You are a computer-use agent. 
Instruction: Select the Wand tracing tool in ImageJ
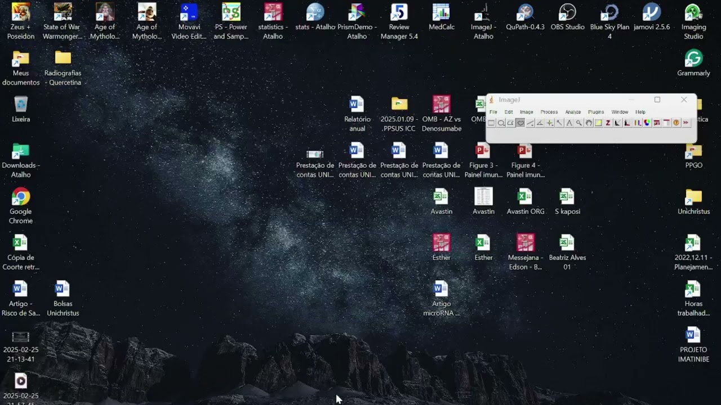pyautogui.click(x=559, y=123)
